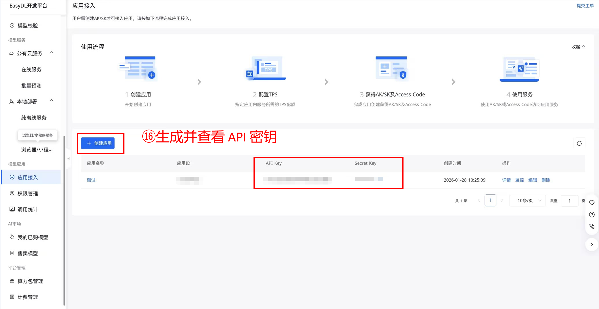Open 详情 for the 测试 application
The image size is (599, 309).
pyautogui.click(x=506, y=180)
